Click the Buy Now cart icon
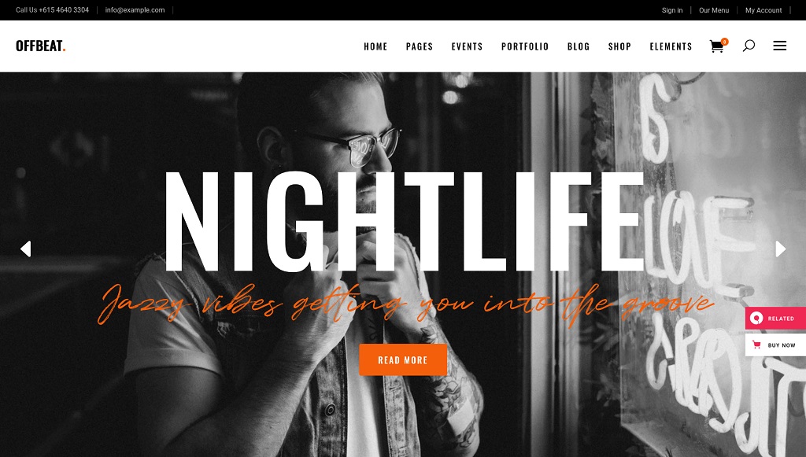The height and width of the screenshot is (457, 806). [756, 345]
